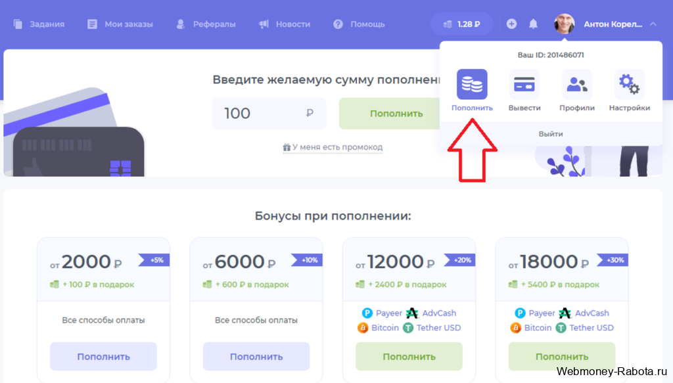The image size is (673, 383).
Task: Click Tether USD icon in 12000 ₽ card
Action: 407,328
